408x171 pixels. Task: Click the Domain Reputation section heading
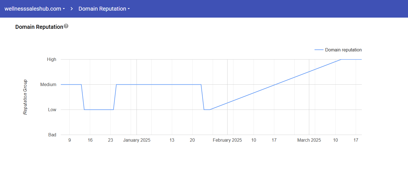coord(39,27)
